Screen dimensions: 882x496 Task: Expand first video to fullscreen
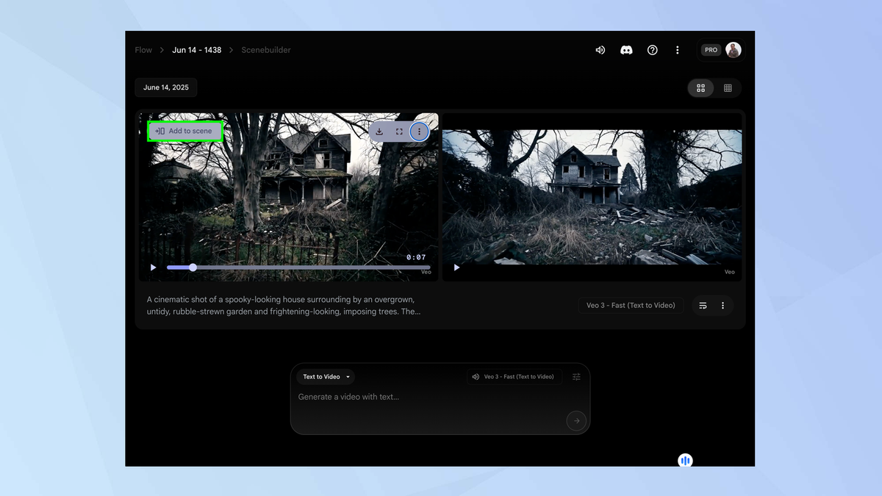pos(399,132)
